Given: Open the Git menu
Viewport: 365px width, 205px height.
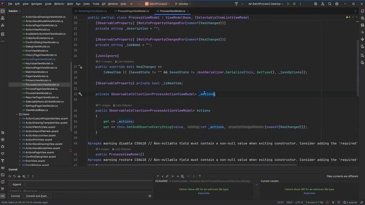Looking at the screenshot, I should tap(104, 4).
